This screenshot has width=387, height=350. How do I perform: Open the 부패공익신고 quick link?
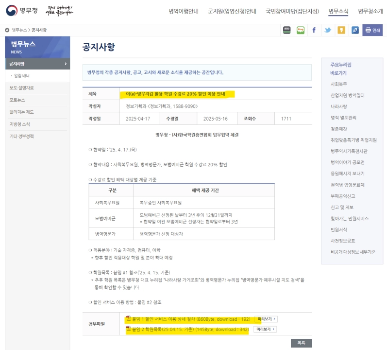coord(343,196)
